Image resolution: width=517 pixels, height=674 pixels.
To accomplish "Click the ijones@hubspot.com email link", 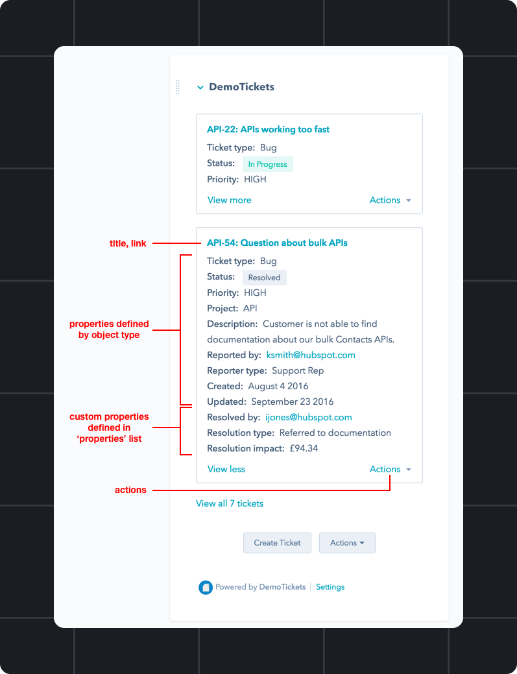I will (309, 417).
